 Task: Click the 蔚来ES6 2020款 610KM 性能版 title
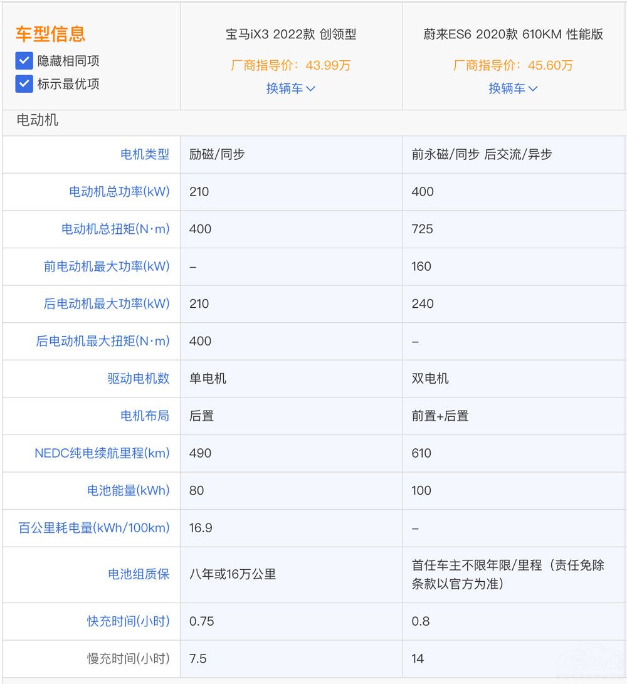(x=513, y=34)
